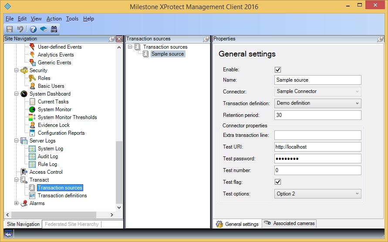
Task: Open the Edit menu
Action: point(22,19)
